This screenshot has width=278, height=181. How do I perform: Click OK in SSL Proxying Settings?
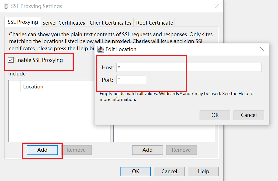pos(136,171)
